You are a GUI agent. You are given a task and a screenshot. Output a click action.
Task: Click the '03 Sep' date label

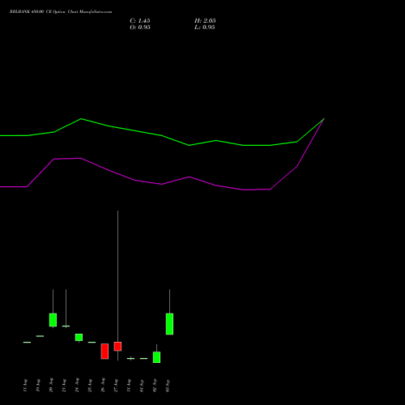168,385
